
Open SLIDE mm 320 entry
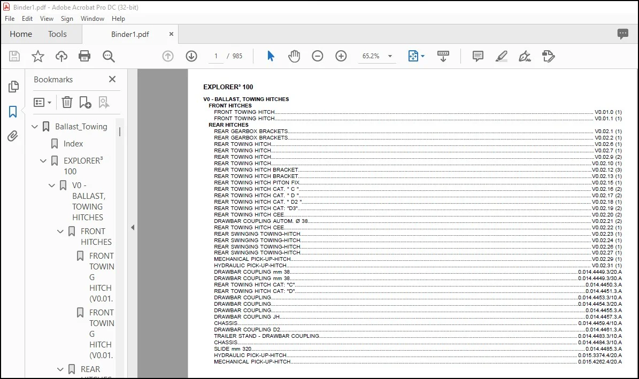coord(418,349)
